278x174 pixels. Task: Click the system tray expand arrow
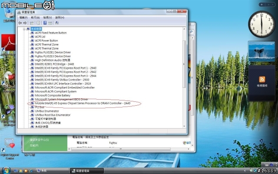pos(245,171)
